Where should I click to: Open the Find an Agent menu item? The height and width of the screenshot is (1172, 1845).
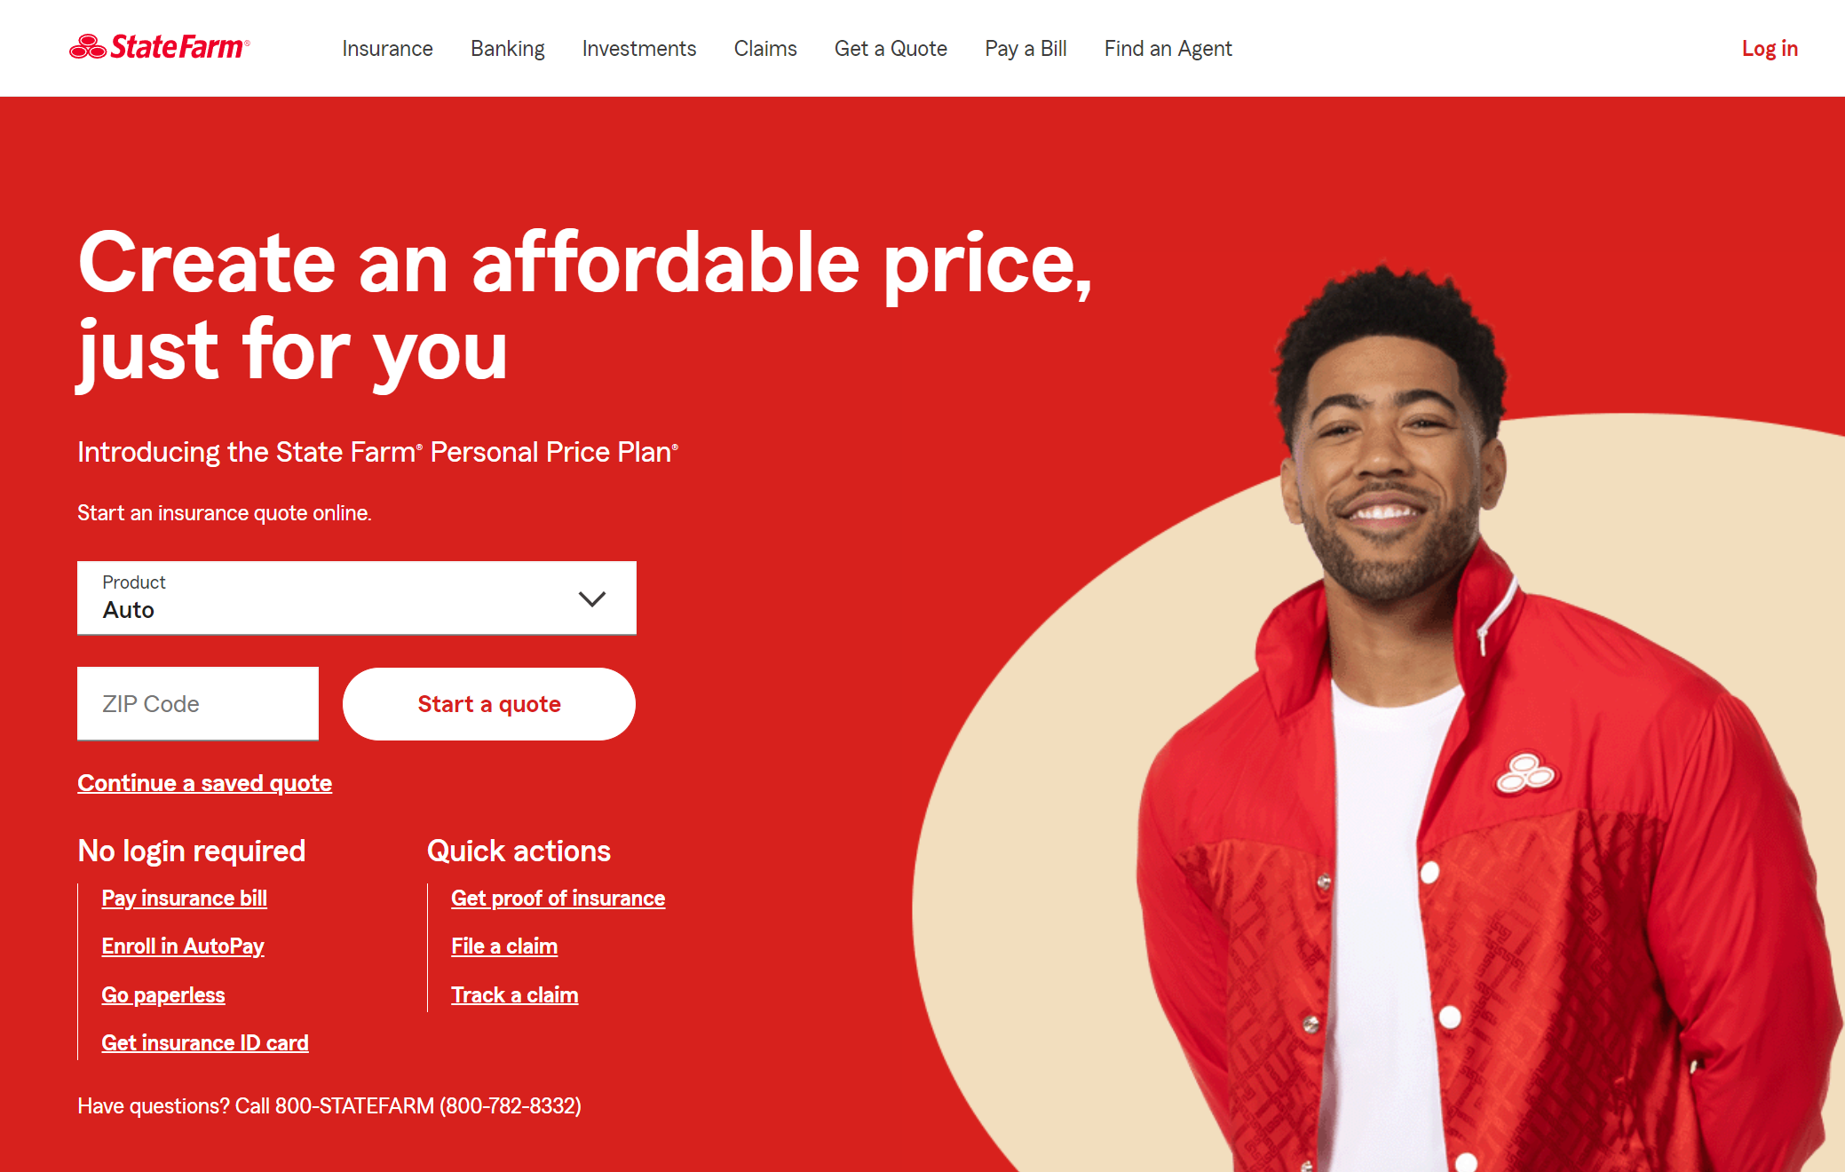coord(1166,48)
